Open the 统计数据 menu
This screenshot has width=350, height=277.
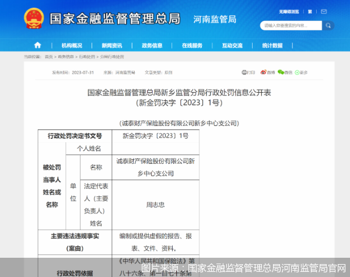pos(272,45)
